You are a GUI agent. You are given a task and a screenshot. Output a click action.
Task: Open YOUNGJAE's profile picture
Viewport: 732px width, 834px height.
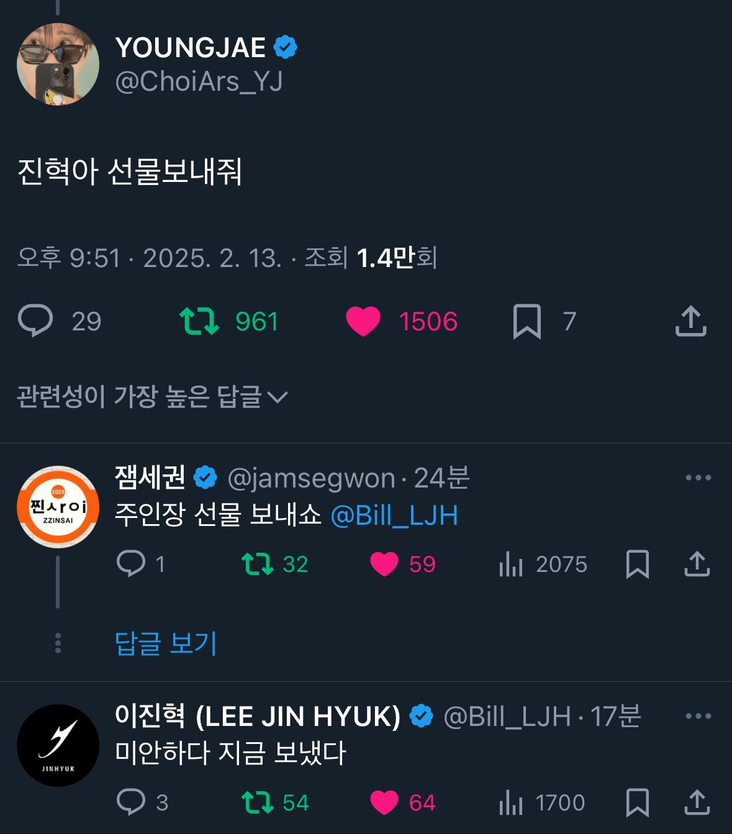pyautogui.click(x=58, y=64)
